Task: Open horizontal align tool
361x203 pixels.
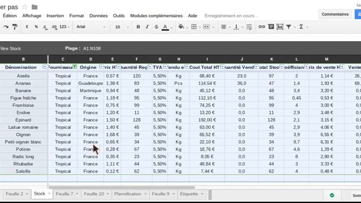Action: point(223,27)
